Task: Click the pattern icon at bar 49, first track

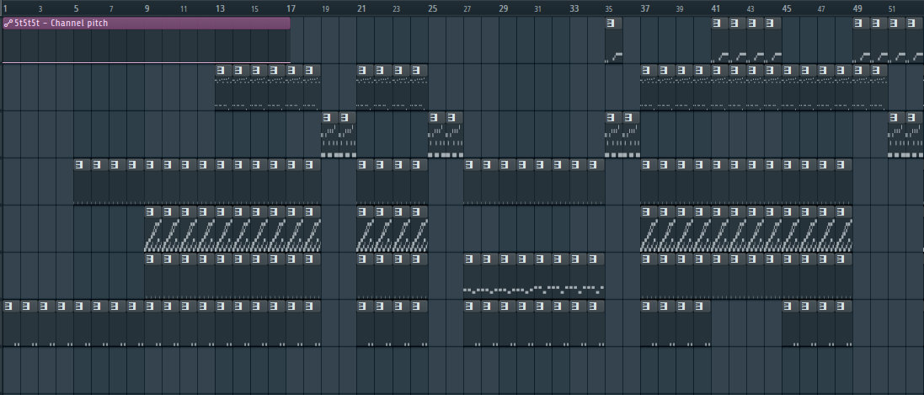Action: tap(858, 24)
